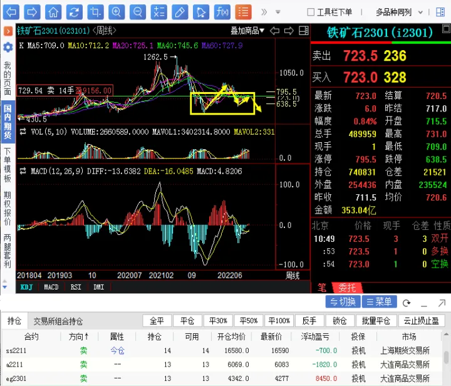Click the cursor-select toolbar icon
This screenshot has height=386, width=451.
[x=201, y=12]
